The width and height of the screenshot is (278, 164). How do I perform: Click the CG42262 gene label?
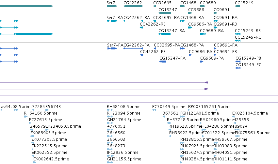(133, 3)
